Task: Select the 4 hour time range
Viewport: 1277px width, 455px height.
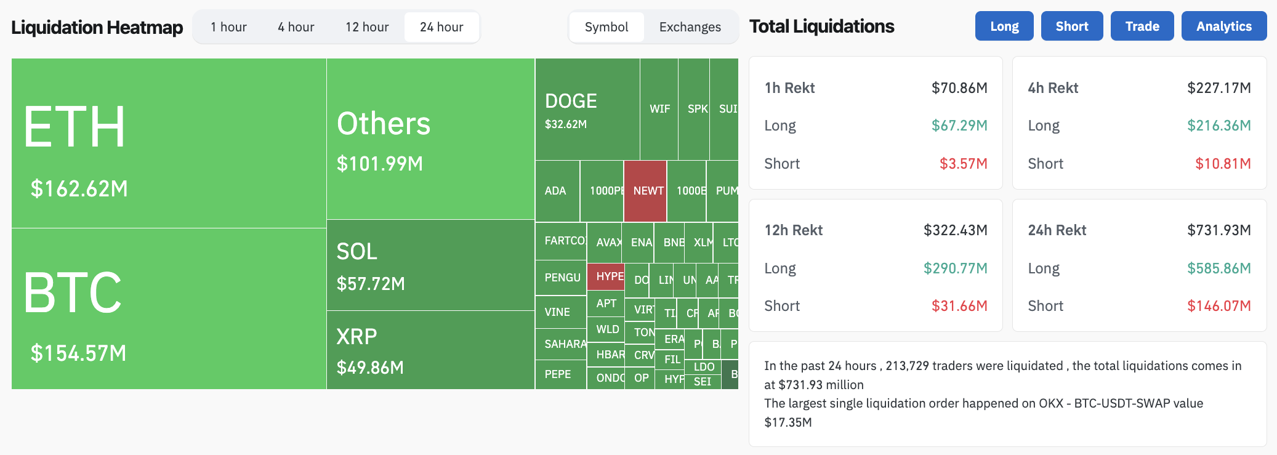Action: point(296,26)
